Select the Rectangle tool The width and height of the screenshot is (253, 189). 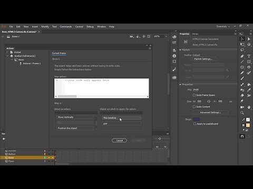(x=249, y=61)
